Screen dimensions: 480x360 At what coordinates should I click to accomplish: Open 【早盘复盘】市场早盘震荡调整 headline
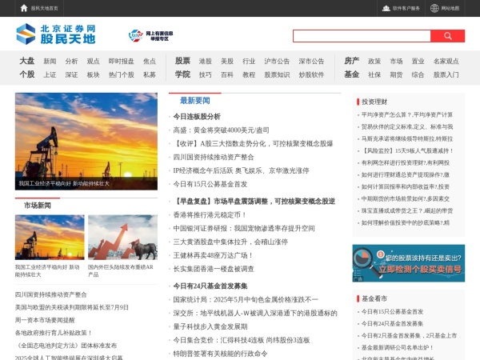254,201
